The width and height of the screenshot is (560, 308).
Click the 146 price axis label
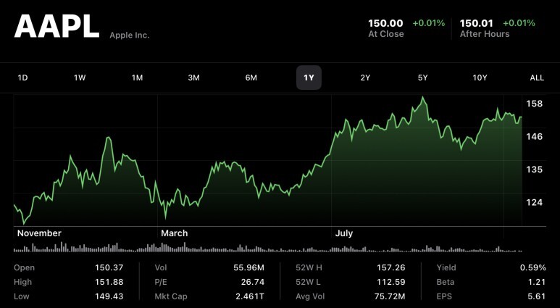point(535,136)
